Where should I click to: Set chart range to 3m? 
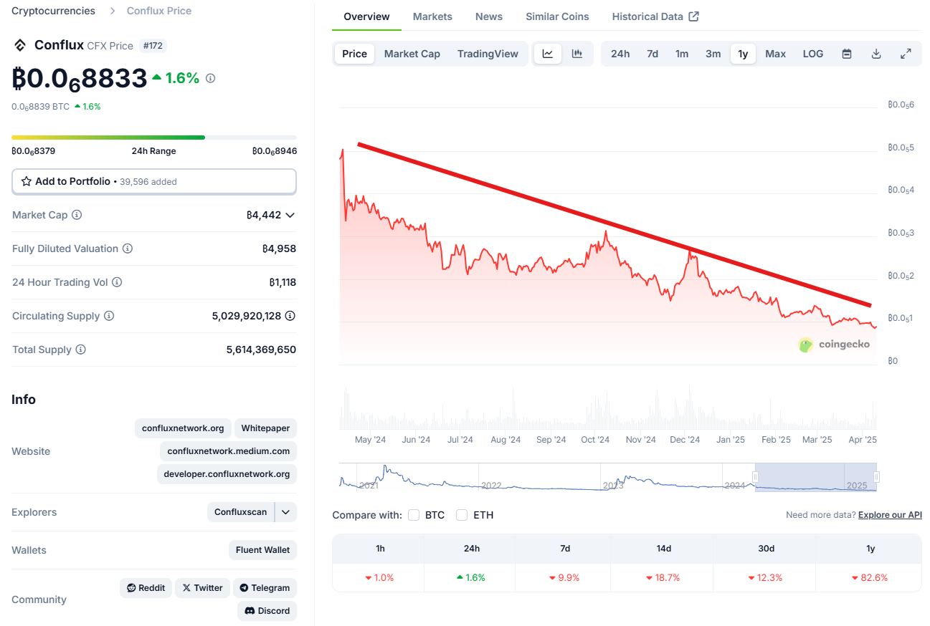(713, 54)
